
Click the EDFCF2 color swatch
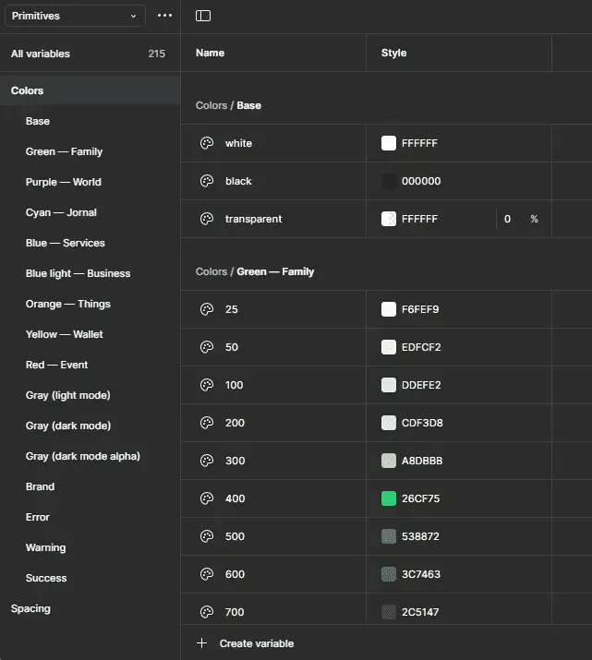(389, 347)
